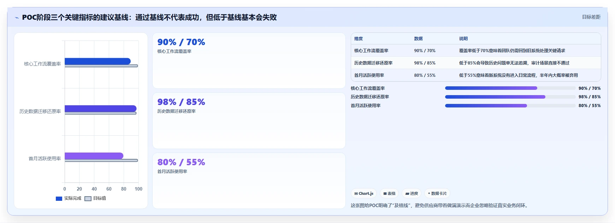Click 80% / 55% value beside progress bar
The image size is (615, 223).
pos(590,106)
